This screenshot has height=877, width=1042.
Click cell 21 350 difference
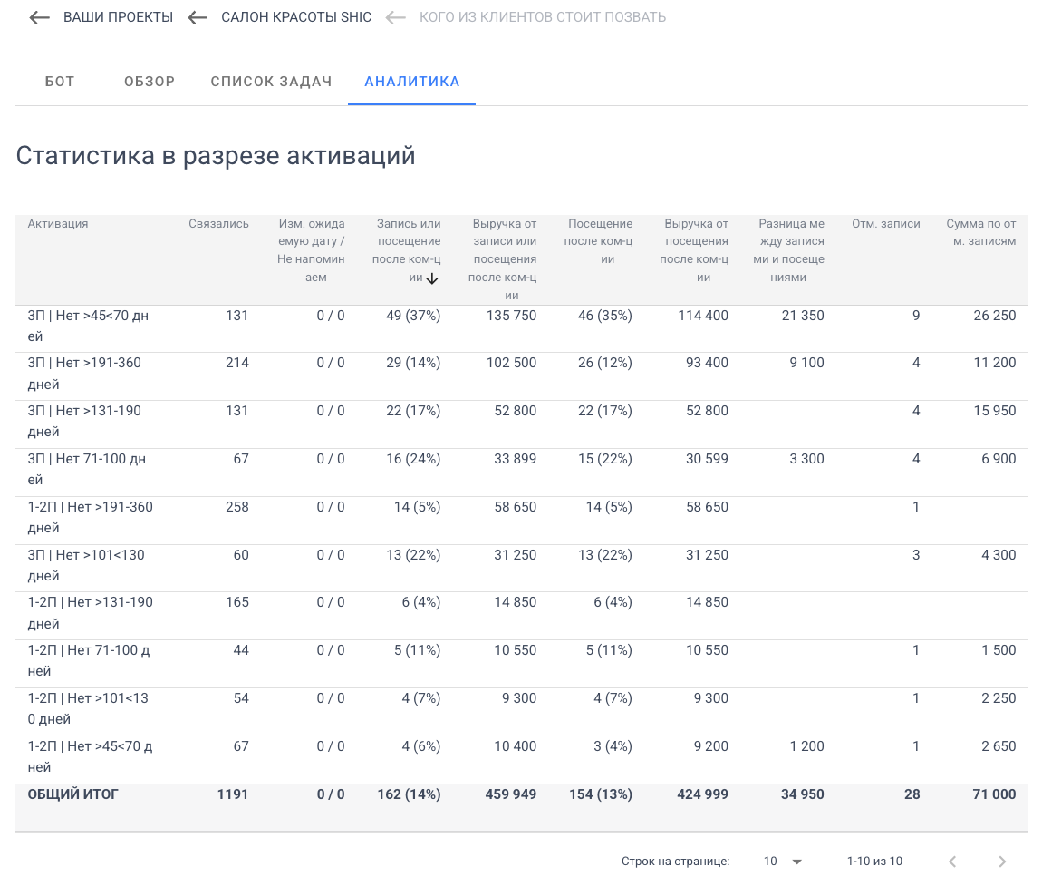(x=803, y=317)
